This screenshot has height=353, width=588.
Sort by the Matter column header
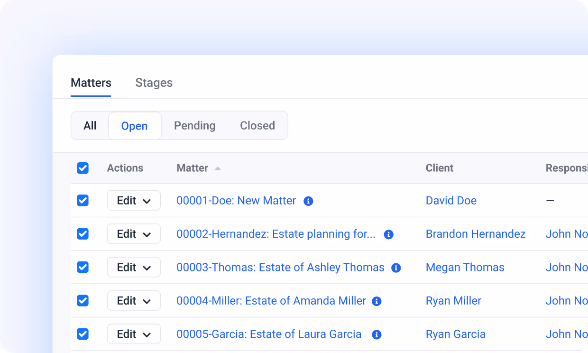pyautogui.click(x=193, y=168)
